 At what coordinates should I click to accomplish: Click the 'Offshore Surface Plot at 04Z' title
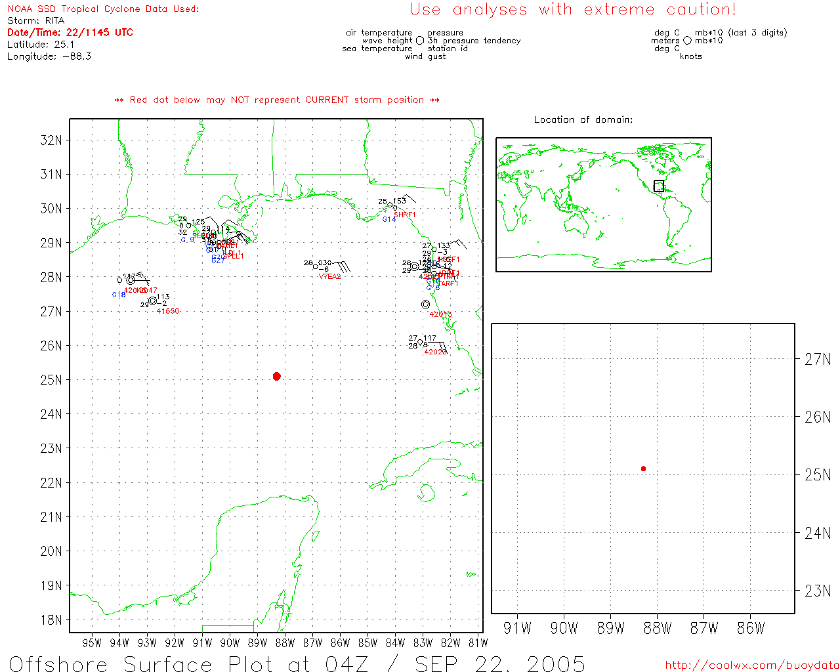pos(297,663)
